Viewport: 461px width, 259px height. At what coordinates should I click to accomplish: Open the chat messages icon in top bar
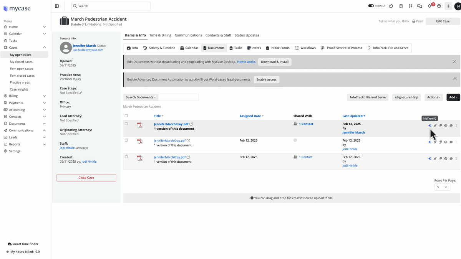(420, 6)
